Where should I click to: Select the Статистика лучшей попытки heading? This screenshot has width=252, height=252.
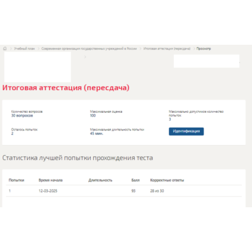point(77,157)
